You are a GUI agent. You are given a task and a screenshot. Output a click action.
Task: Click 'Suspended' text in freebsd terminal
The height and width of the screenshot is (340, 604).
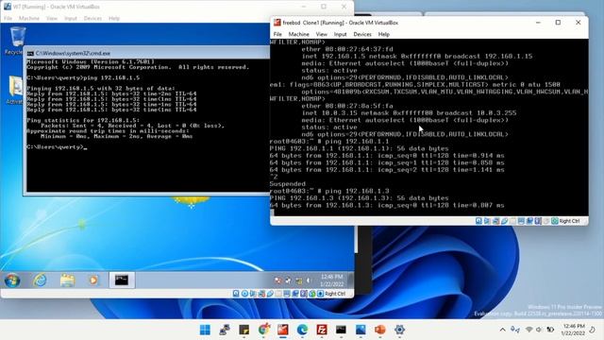click(x=287, y=184)
